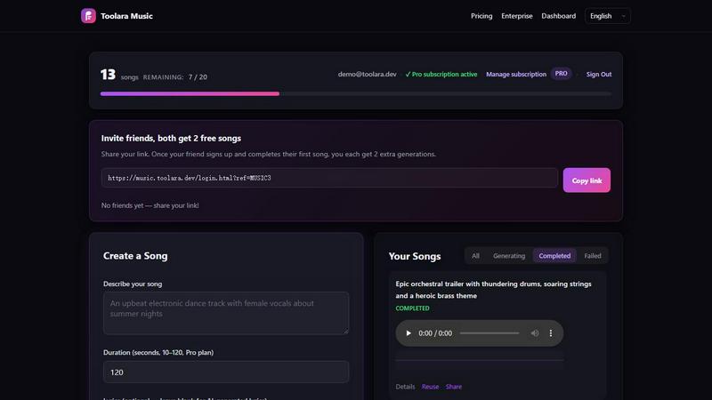This screenshot has width=712, height=400.
Task: Open the Pricing page
Action: [x=481, y=16]
